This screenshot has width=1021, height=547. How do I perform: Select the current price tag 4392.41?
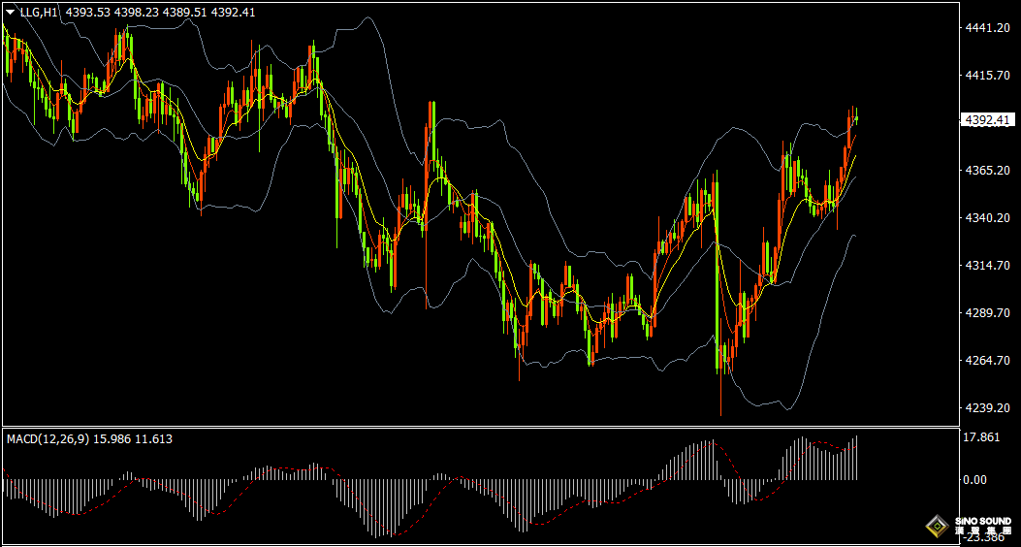click(987, 120)
